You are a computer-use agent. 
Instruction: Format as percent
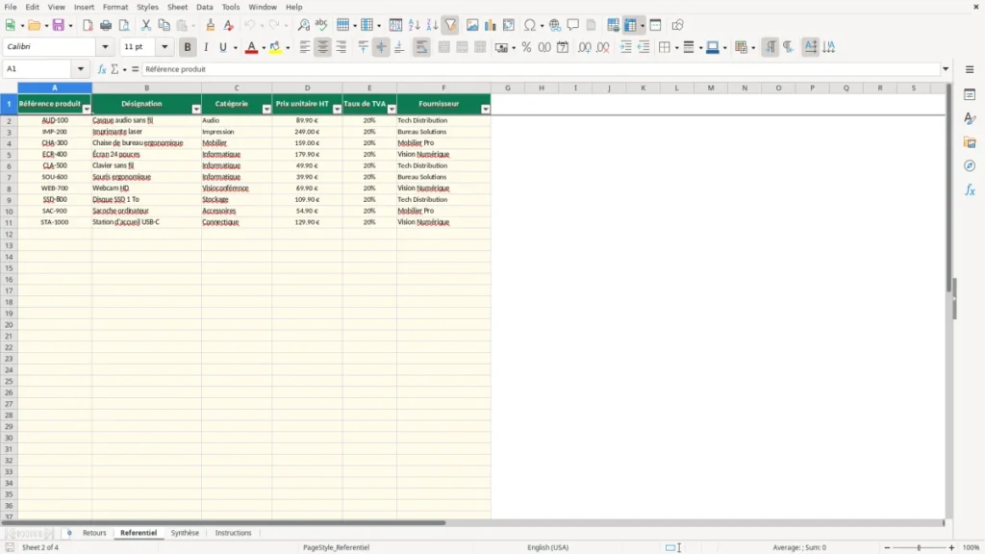(x=526, y=47)
